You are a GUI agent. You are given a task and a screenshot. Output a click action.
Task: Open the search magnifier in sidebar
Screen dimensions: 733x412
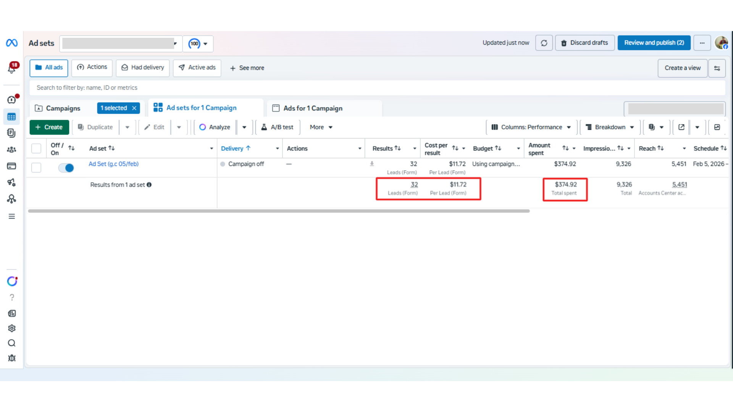click(12, 343)
